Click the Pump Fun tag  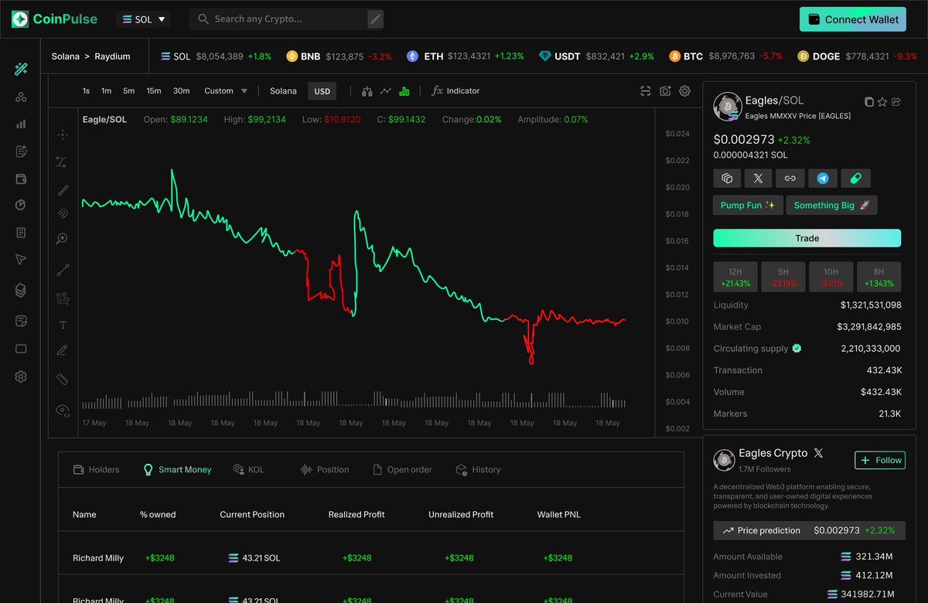click(x=748, y=205)
